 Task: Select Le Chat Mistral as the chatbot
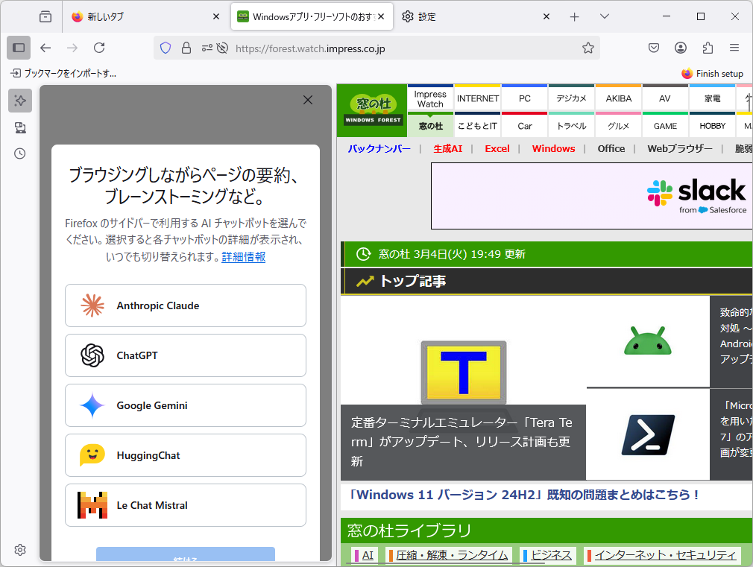(x=185, y=505)
